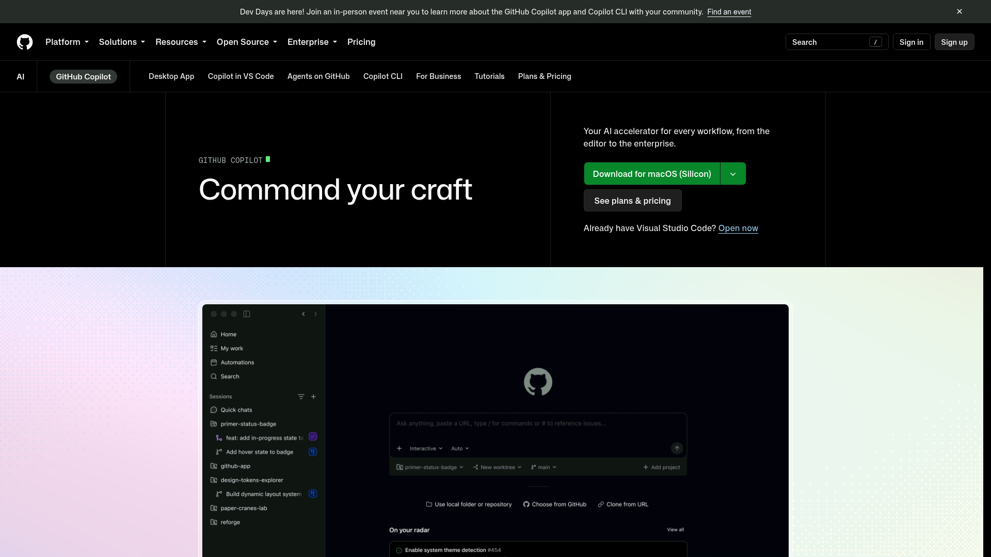Click the purple check badge beside feat session
Viewport: 991px width, 557px height.
[x=313, y=437]
